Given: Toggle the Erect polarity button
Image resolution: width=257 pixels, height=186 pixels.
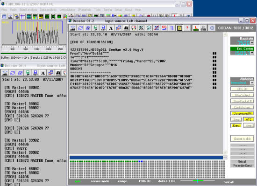Looking at the screenshot, I should pyautogui.click(x=236, y=125).
